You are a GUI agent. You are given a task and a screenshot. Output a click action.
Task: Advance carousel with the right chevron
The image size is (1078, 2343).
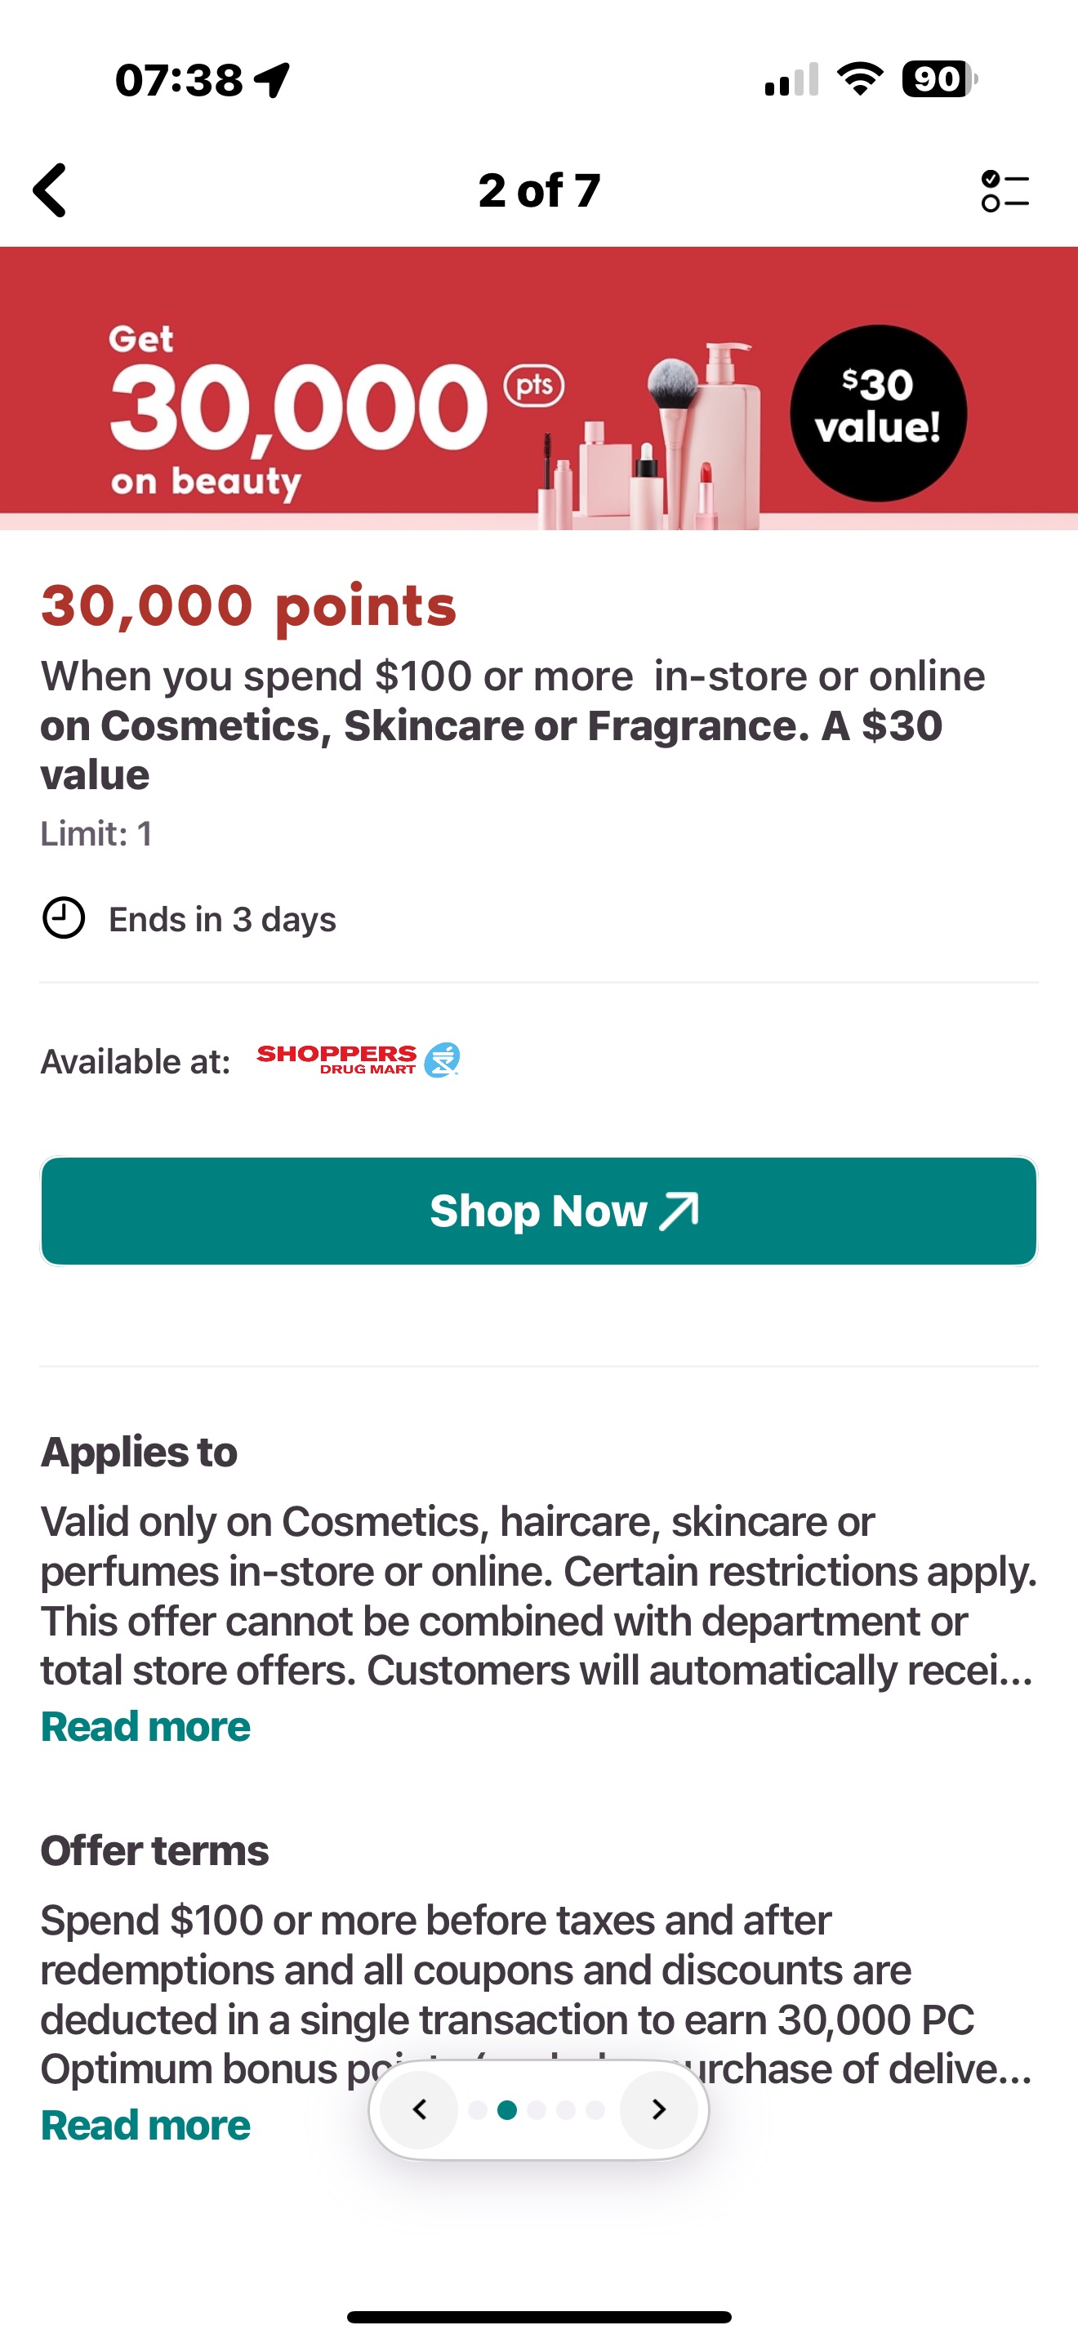tap(659, 2110)
